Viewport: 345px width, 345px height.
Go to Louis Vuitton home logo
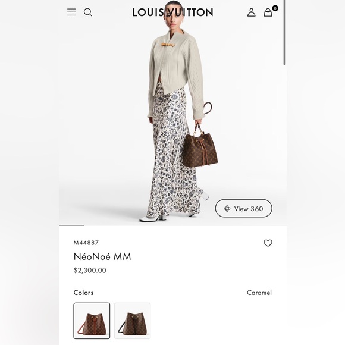[172, 12]
